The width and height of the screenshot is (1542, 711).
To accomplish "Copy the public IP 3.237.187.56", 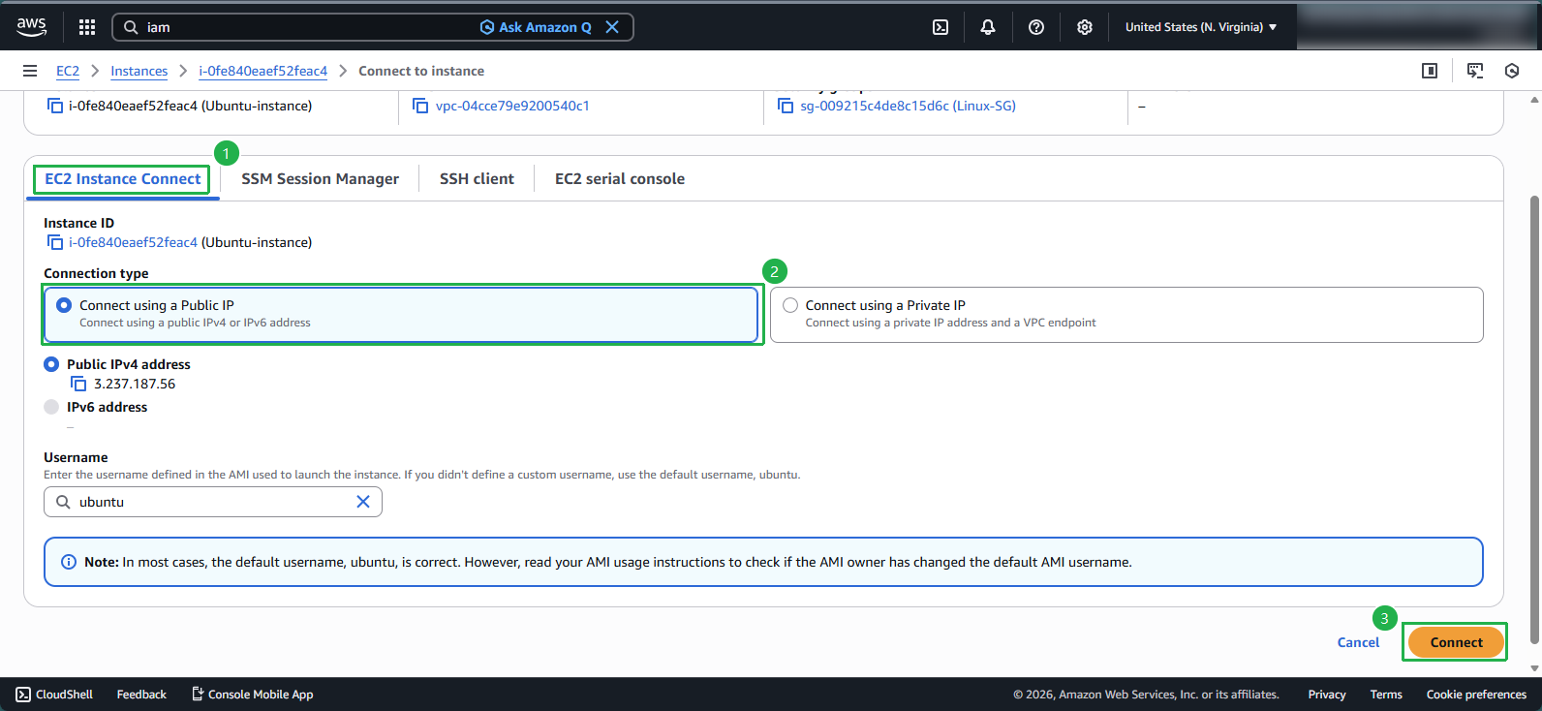I will [x=78, y=384].
